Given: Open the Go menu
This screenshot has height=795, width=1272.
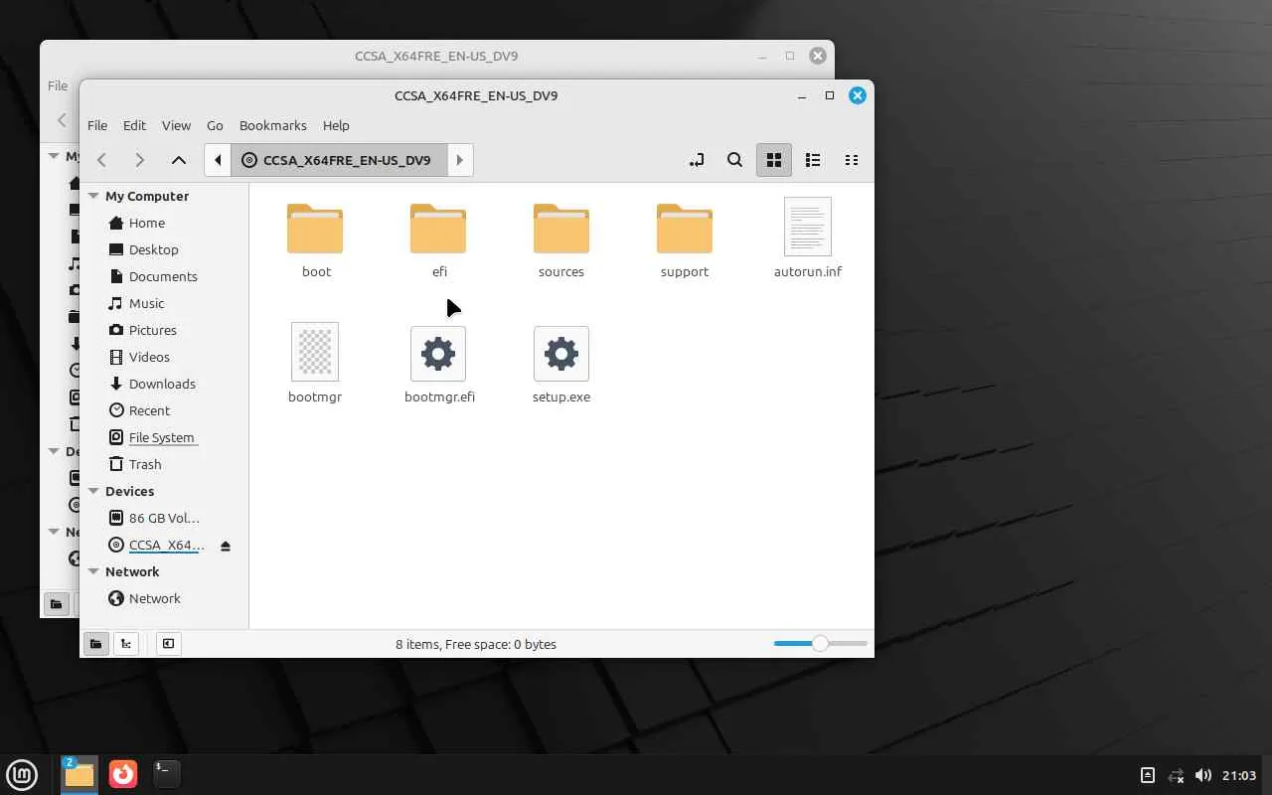Looking at the screenshot, I should pyautogui.click(x=215, y=125).
